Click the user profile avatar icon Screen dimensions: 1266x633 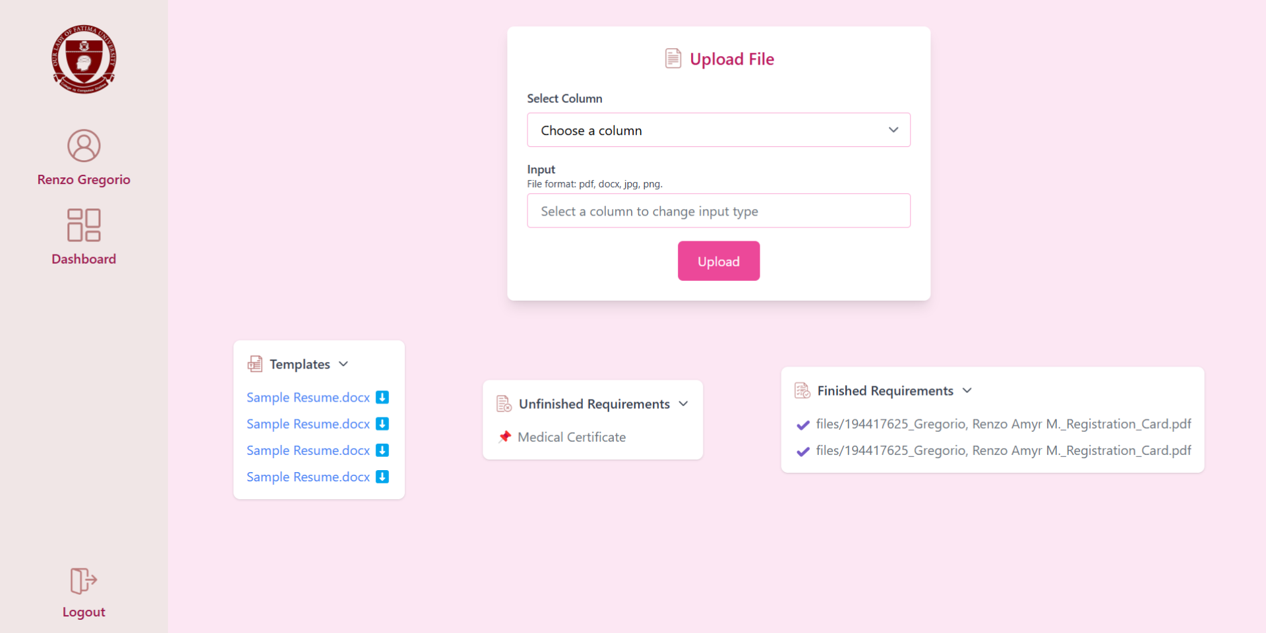tap(84, 146)
